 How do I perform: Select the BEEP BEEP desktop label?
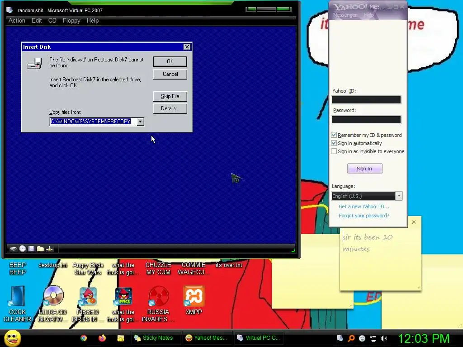18,268
